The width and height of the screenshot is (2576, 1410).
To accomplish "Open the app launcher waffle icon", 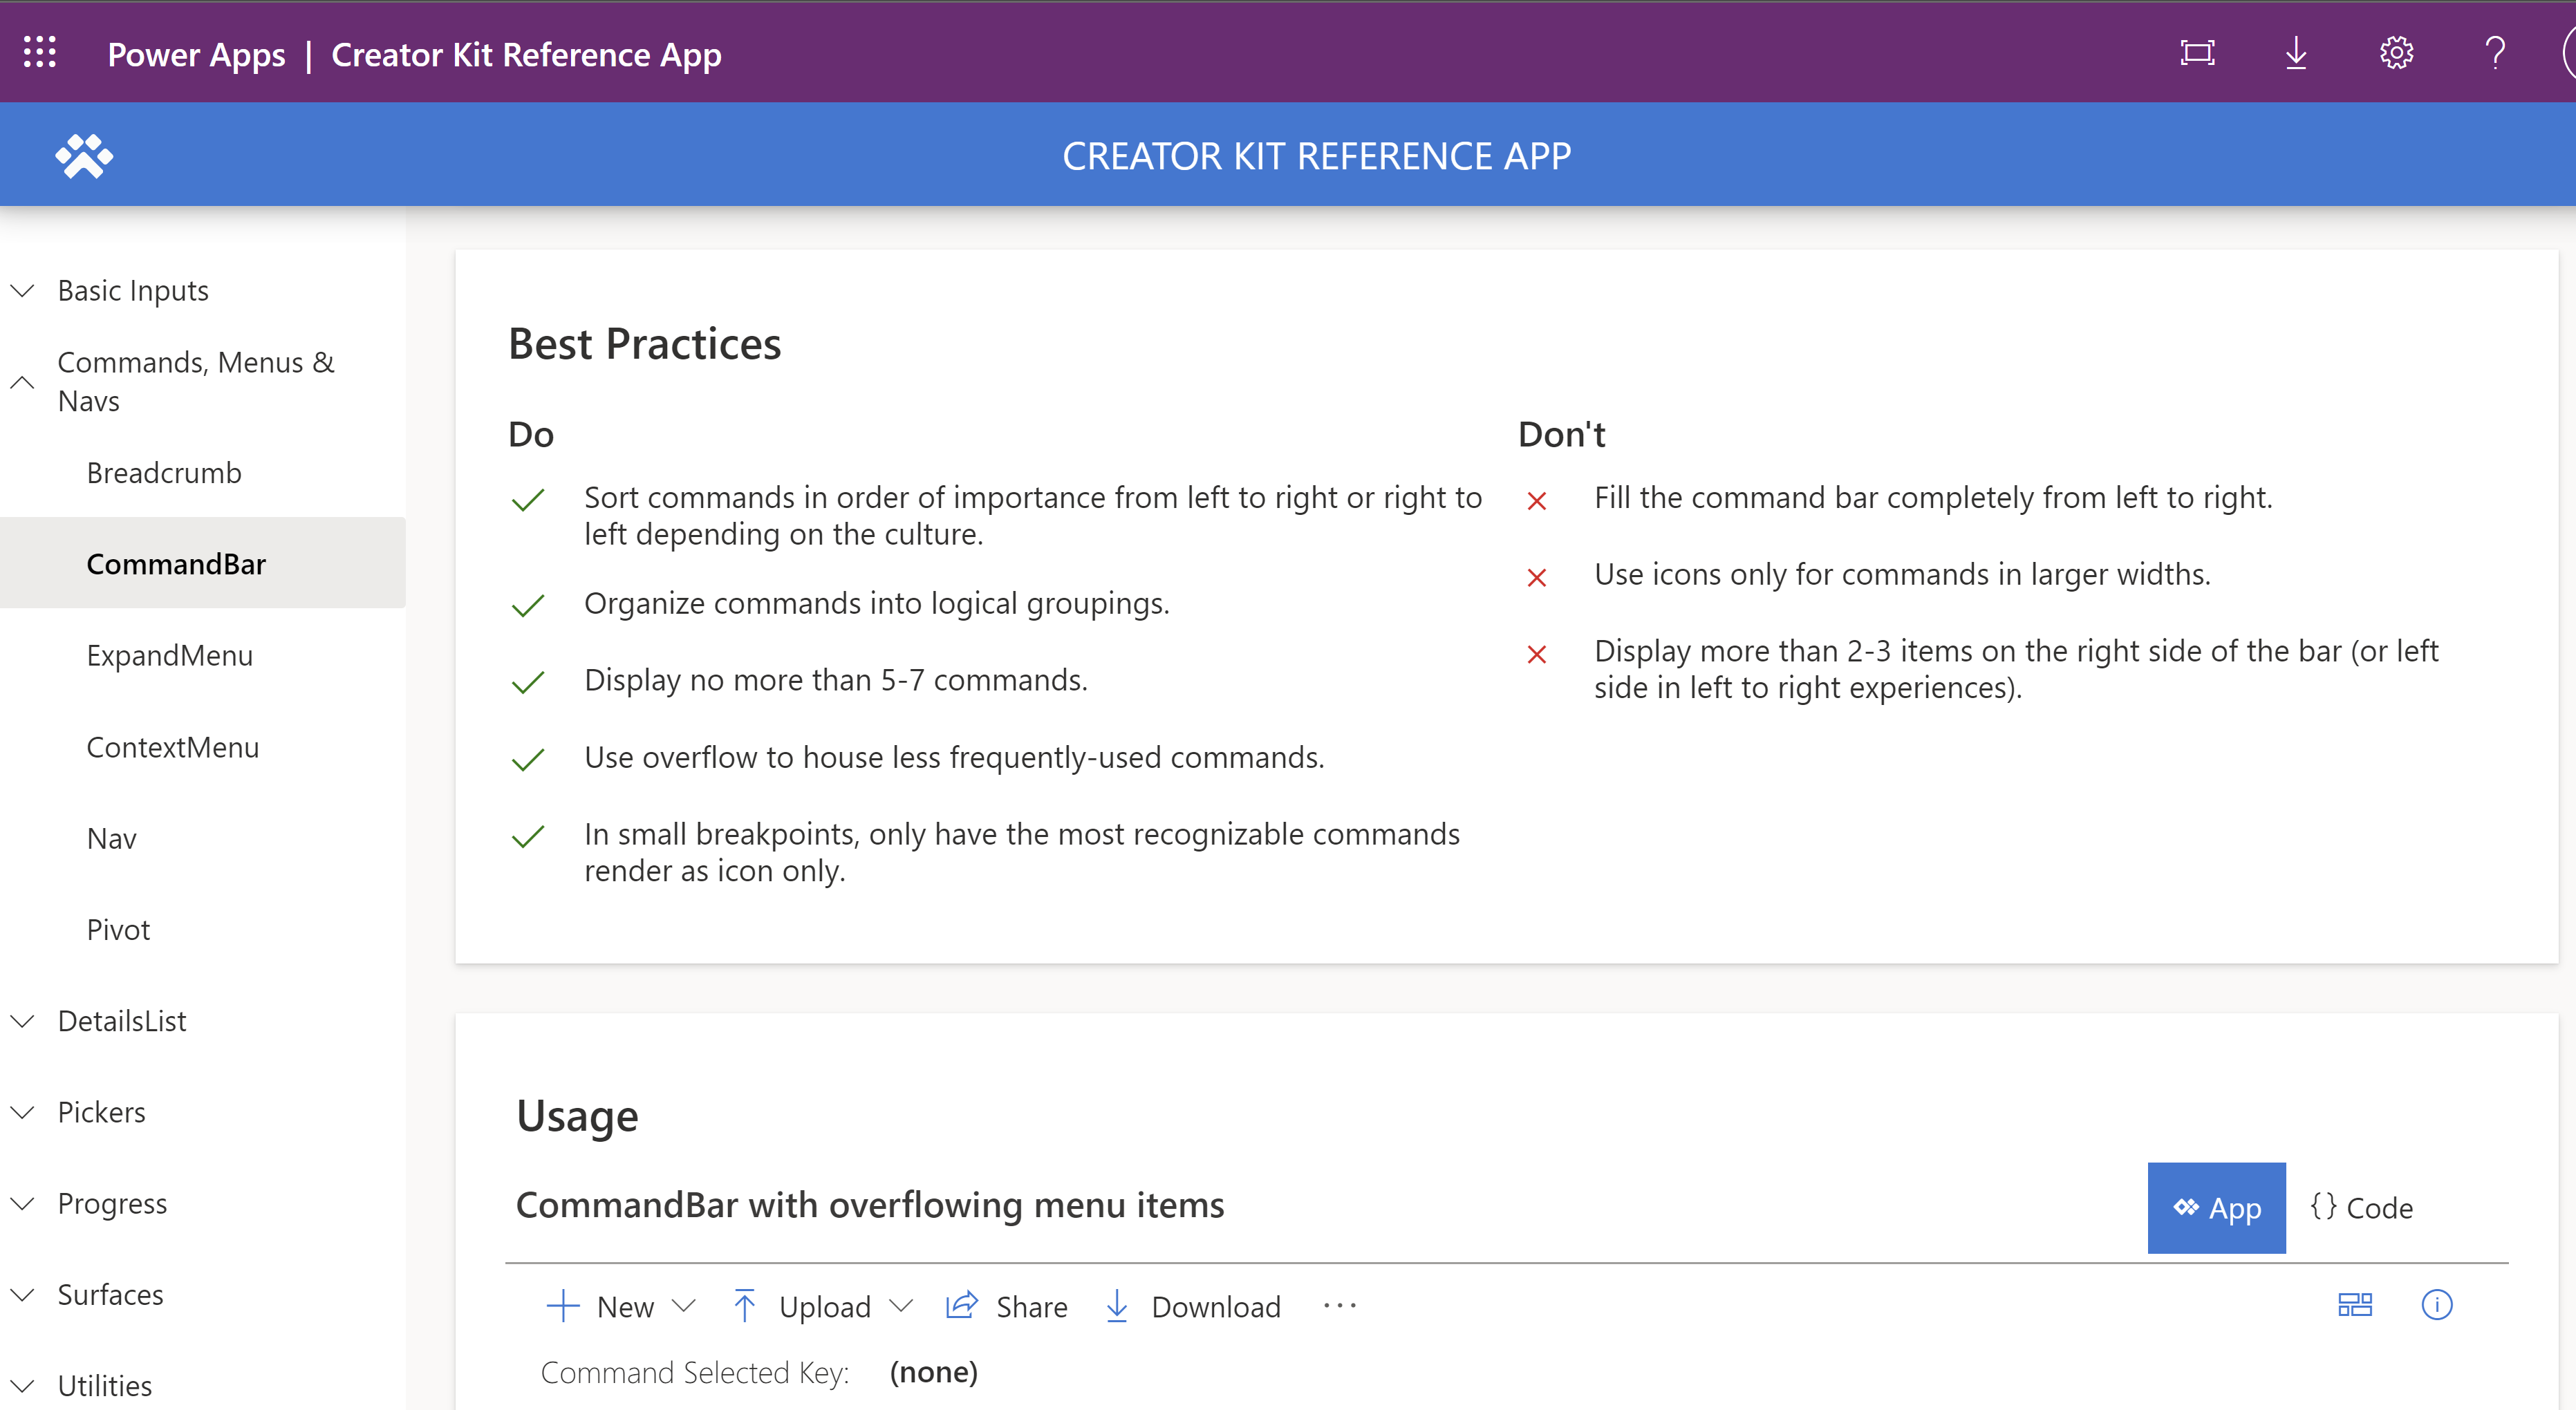I will 40,52.
